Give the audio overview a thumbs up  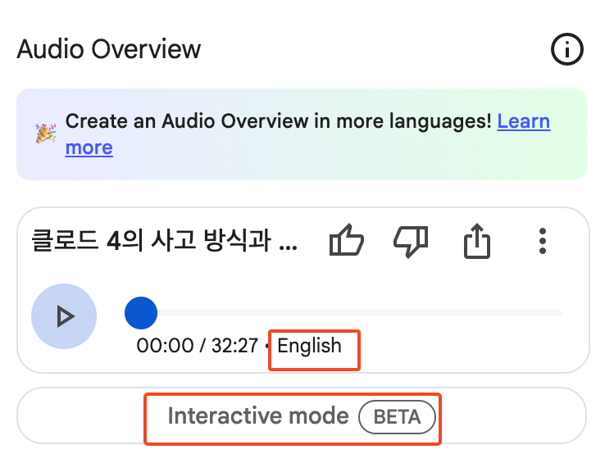tap(346, 240)
